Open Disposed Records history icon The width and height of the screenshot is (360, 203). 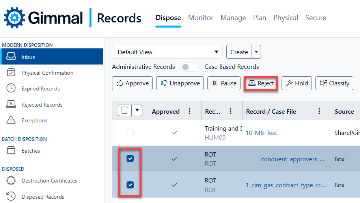11,196
